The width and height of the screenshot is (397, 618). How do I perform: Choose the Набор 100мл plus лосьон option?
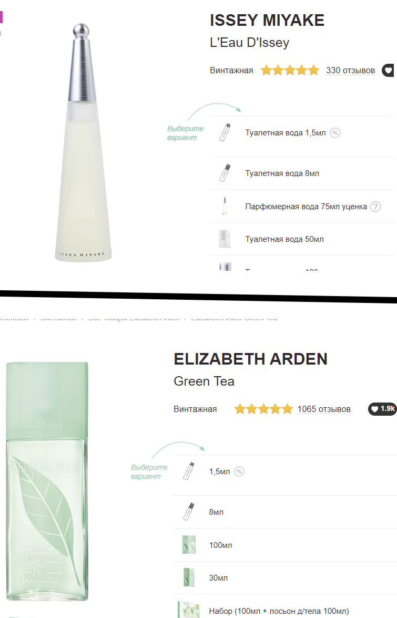285,609
